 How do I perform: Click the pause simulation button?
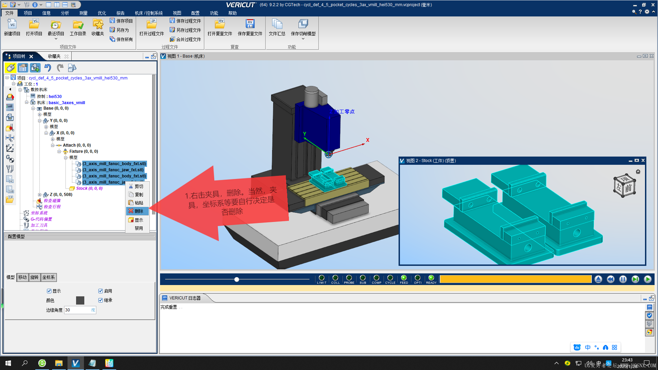click(x=623, y=279)
